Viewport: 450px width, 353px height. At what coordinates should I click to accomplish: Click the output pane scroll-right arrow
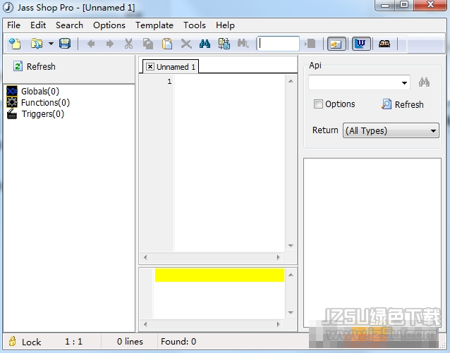coord(278,324)
